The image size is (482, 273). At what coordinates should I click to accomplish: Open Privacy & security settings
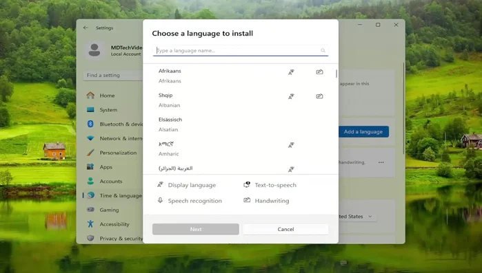[x=113, y=239]
